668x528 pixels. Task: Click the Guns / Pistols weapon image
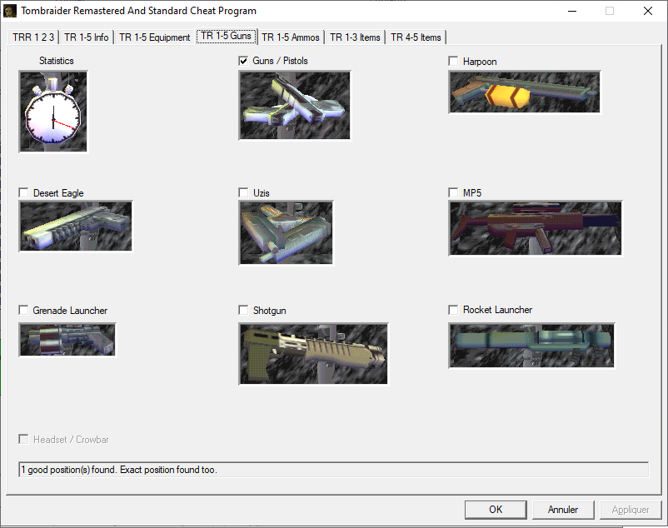click(295, 105)
